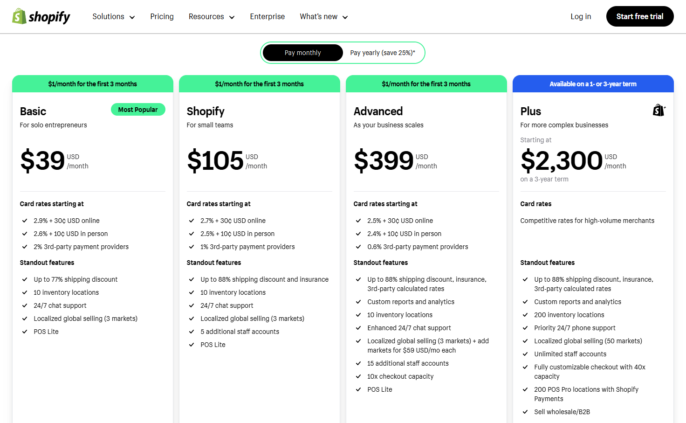The height and width of the screenshot is (423, 686).
Task: Click the checkmark beside 10x checkout capacity
Action: pyautogui.click(x=358, y=376)
